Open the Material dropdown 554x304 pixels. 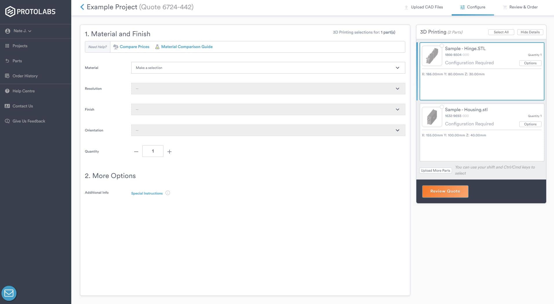(x=268, y=68)
